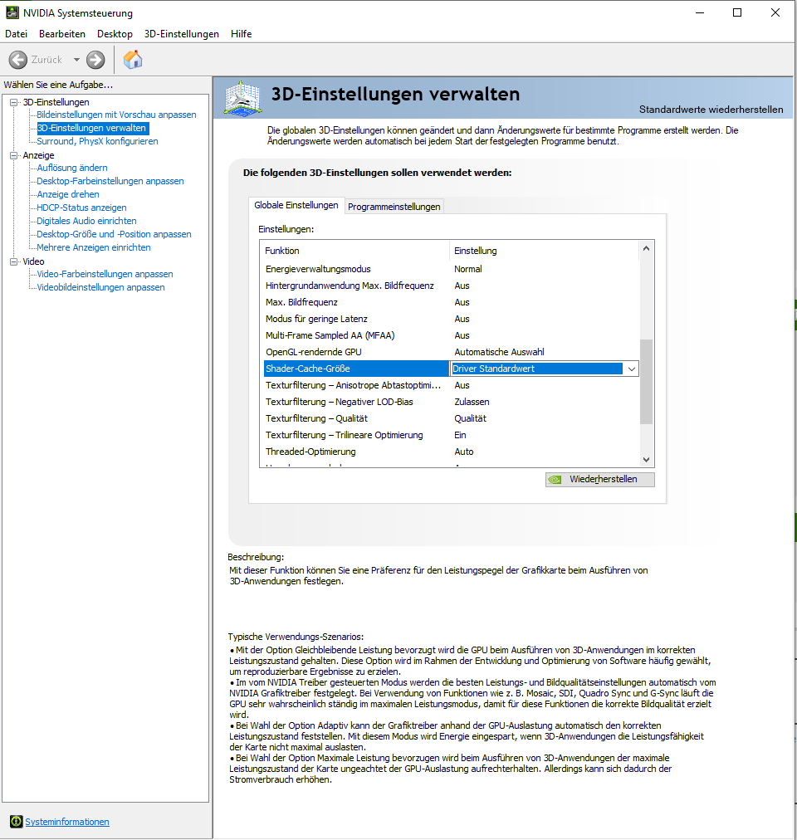The image size is (797, 840).
Task: Click the Normal value for Energieverwaltungsmodus
Action: (468, 269)
